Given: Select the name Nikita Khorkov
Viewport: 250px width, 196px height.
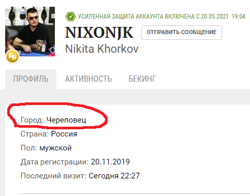Looking at the screenshot, I should pos(102,49).
